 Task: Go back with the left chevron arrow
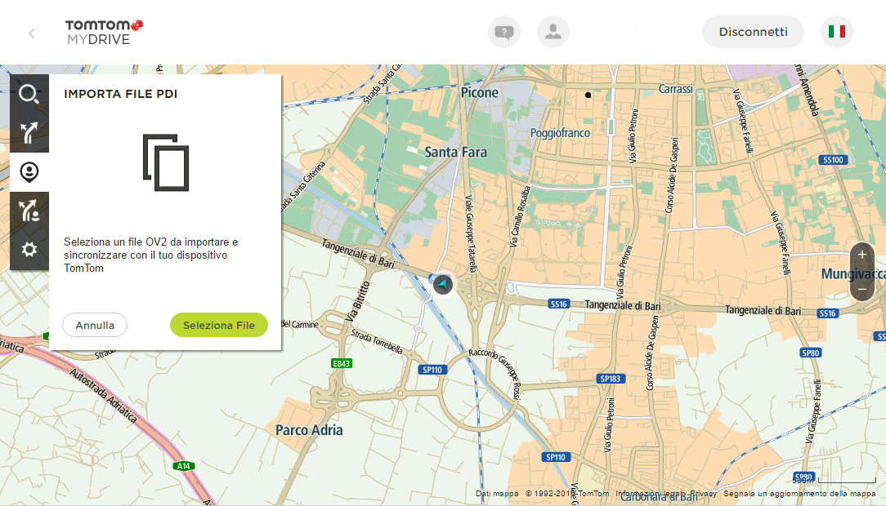point(32,33)
